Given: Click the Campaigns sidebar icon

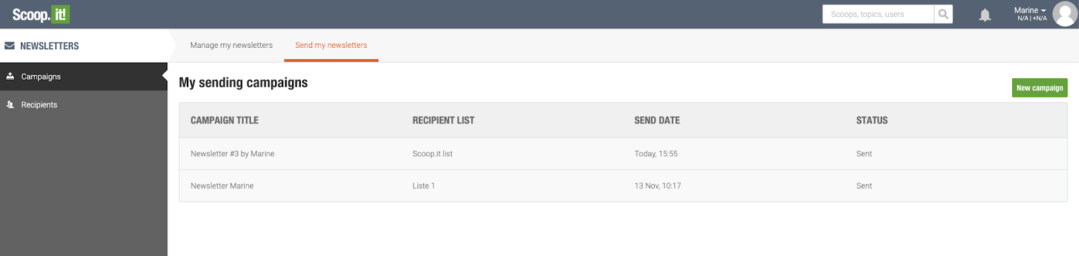Looking at the screenshot, I should (x=10, y=76).
